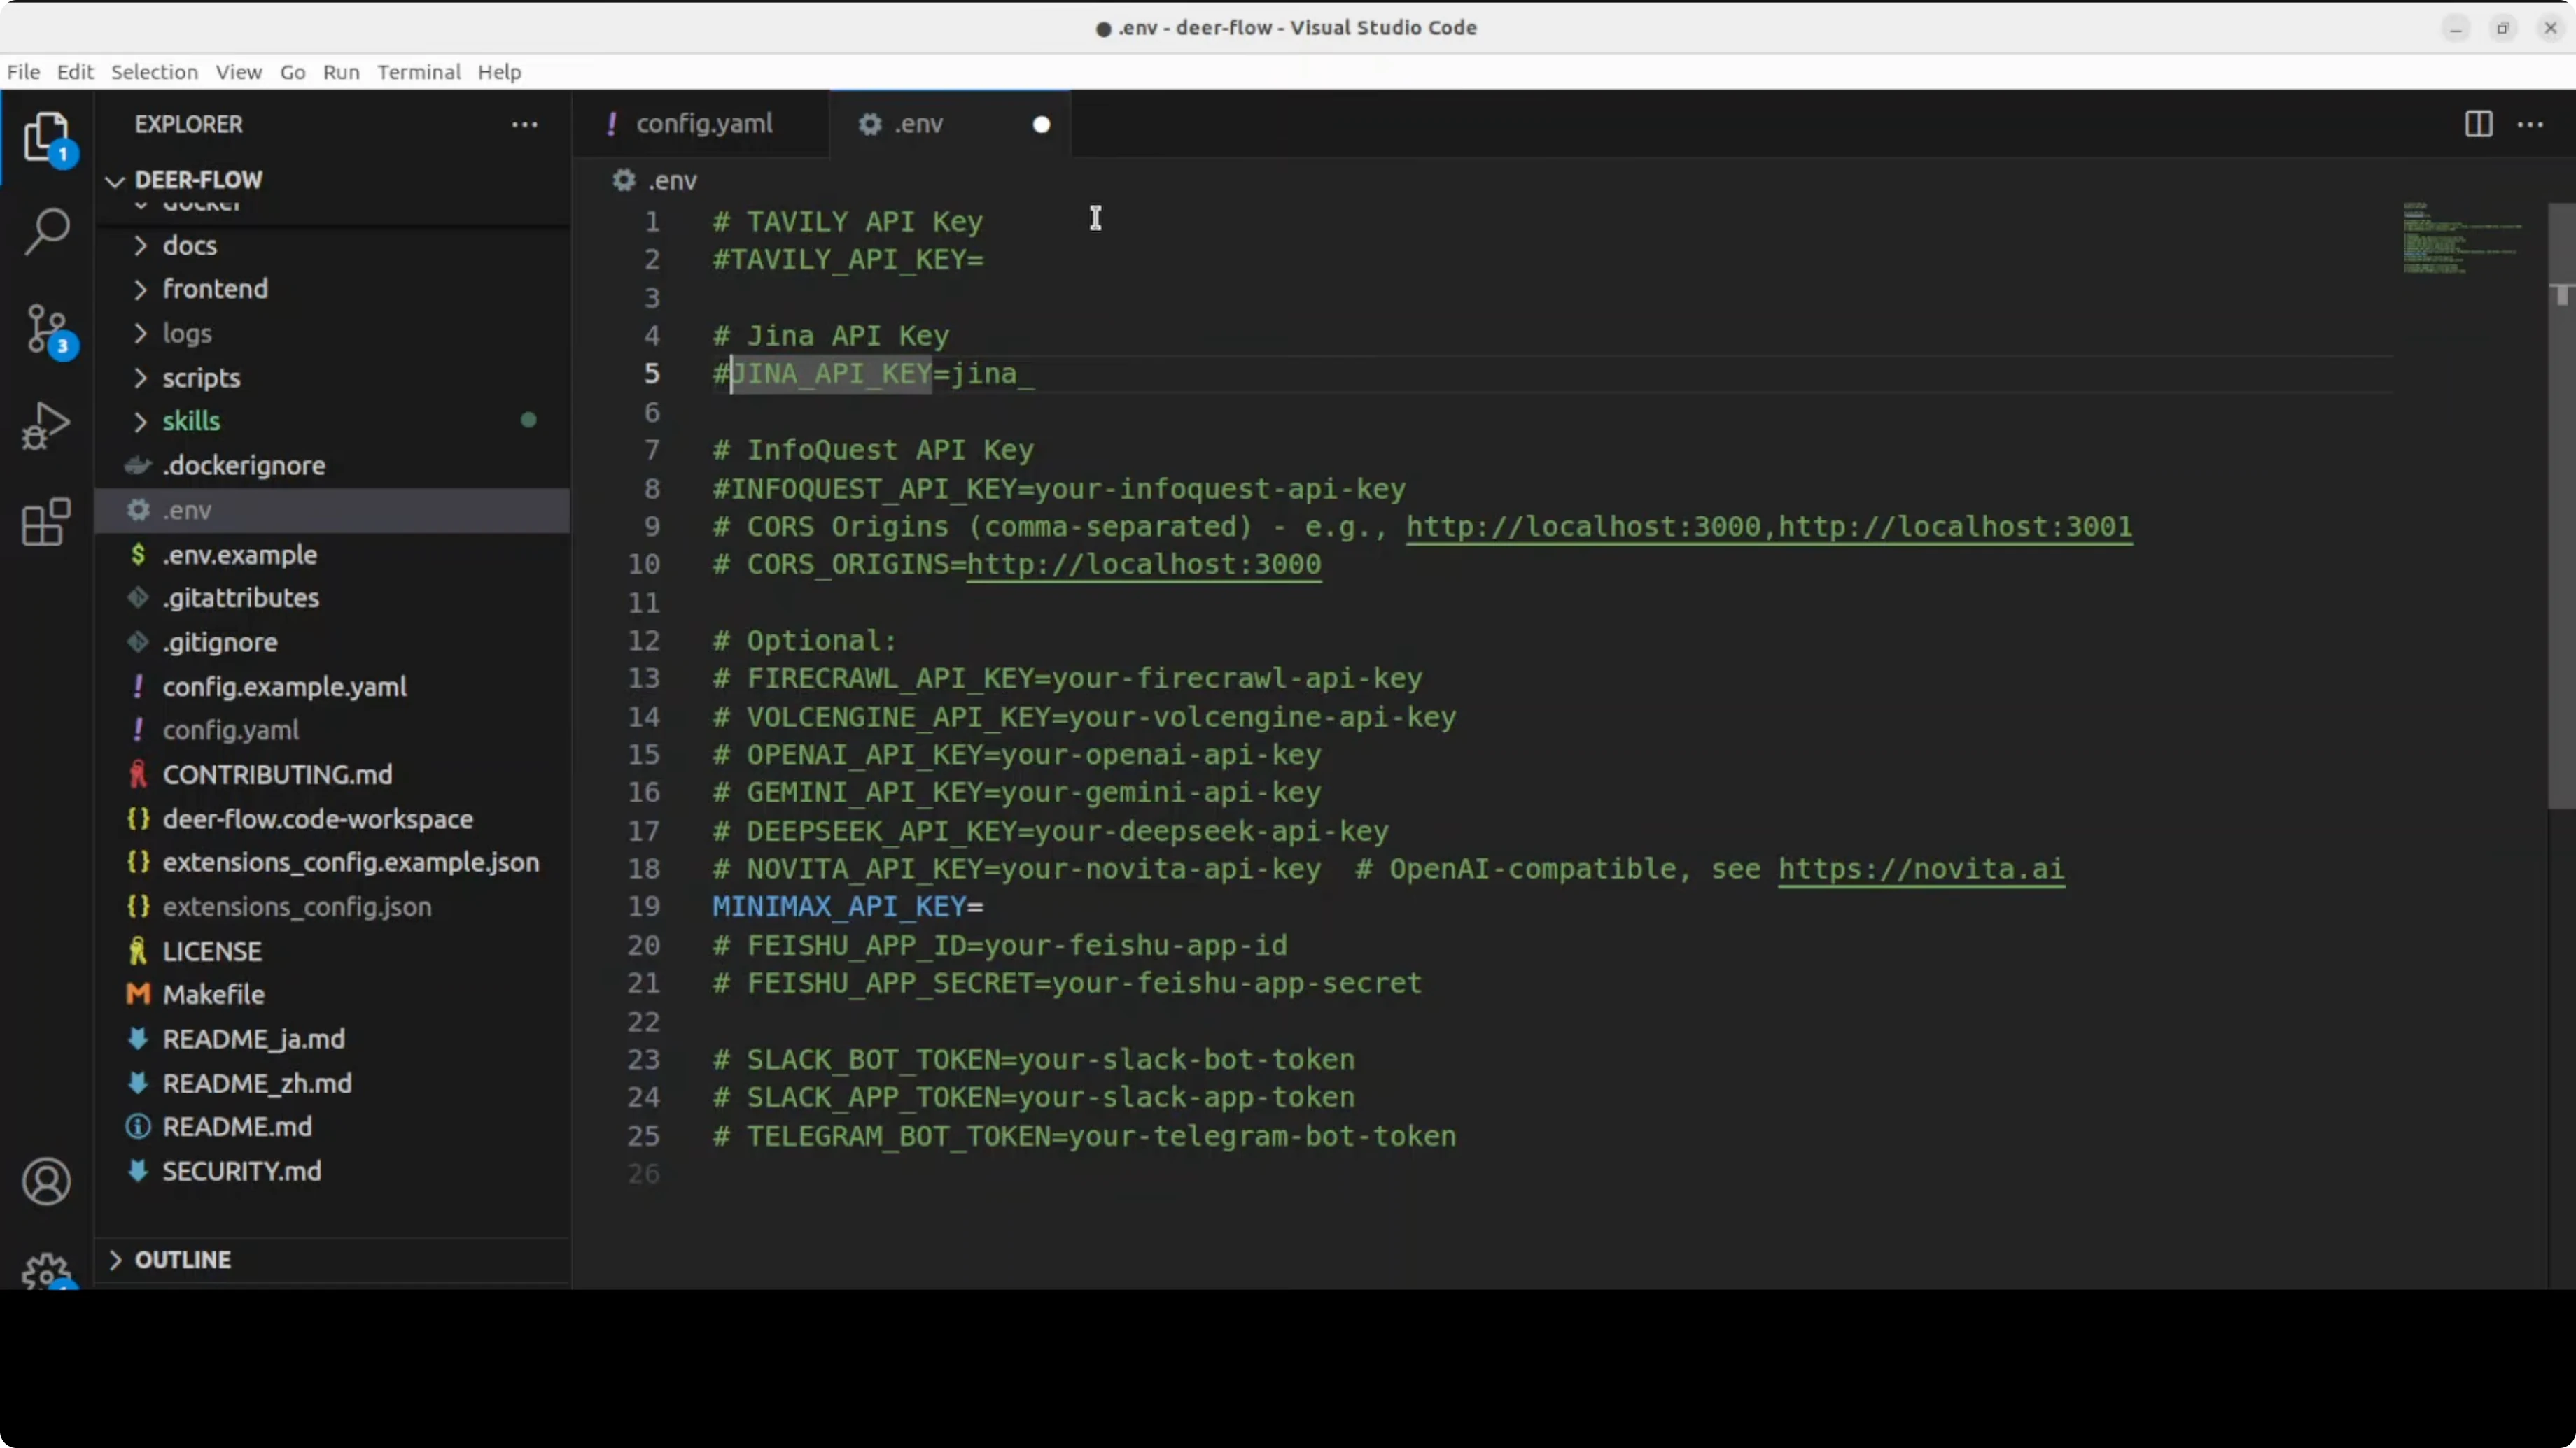The width and height of the screenshot is (2576, 1448).
Task: Expand the docs folder
Action: (x=189, y=246)
